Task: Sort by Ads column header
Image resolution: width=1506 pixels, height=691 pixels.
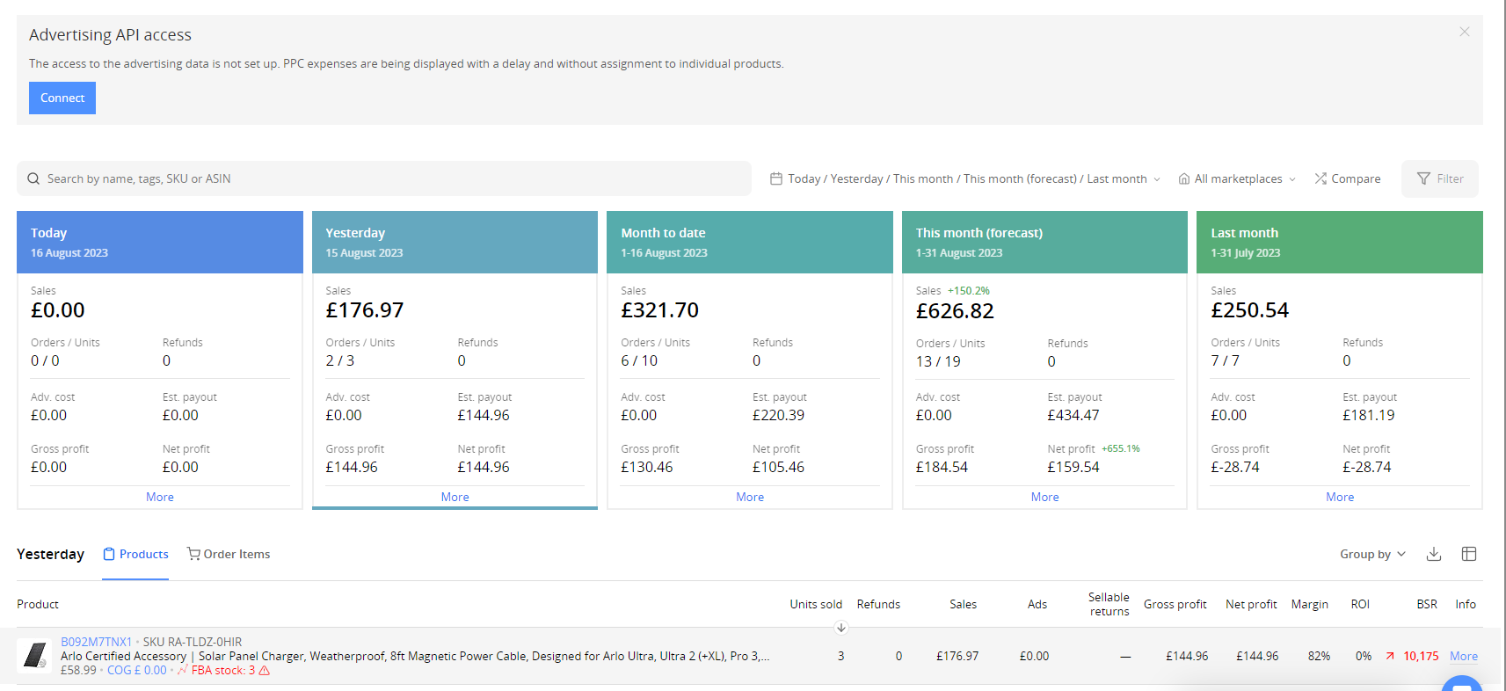Action: (x=1037, y=604)
